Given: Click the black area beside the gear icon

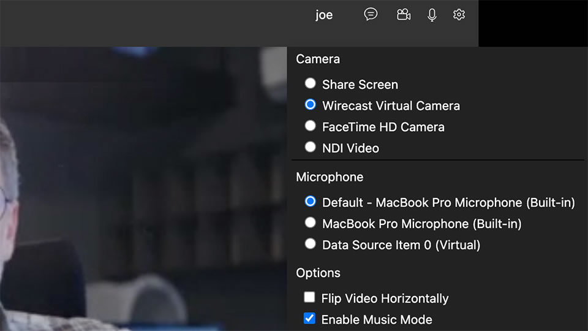Looking at the screenshot, I should [533, 23].
